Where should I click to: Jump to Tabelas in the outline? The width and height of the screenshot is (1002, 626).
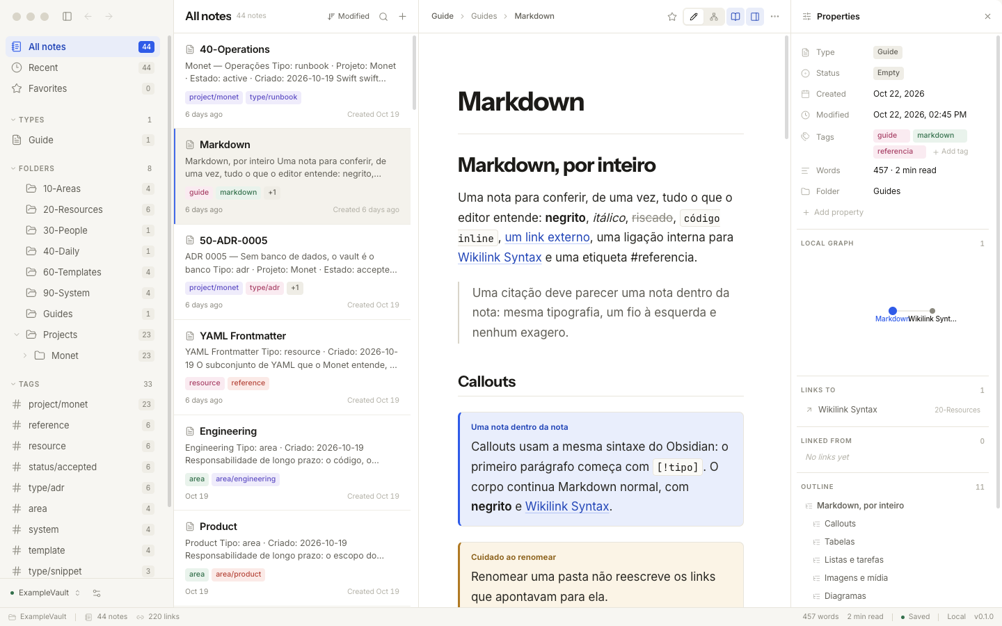coord(839,542)
